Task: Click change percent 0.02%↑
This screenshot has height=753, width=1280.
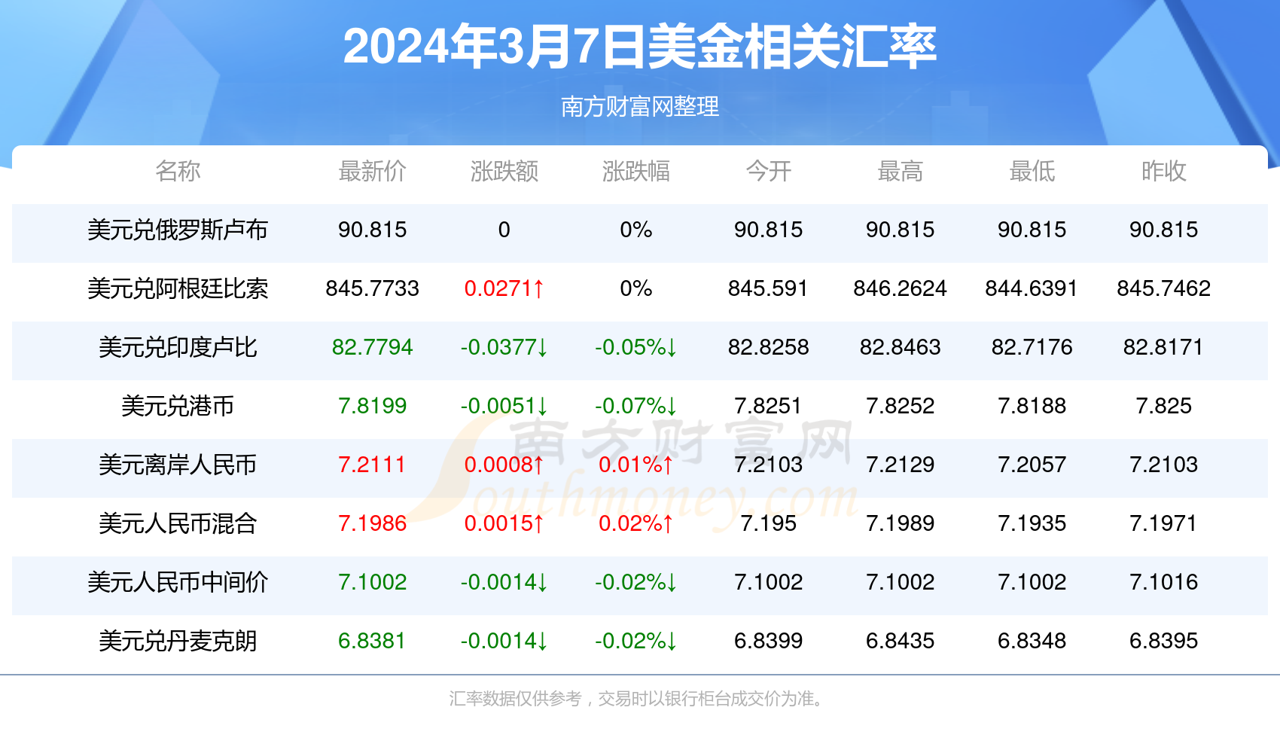Action: (635, 523)
